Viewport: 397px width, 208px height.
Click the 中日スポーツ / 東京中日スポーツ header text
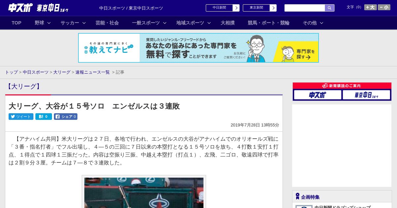[x=131, y=8]
